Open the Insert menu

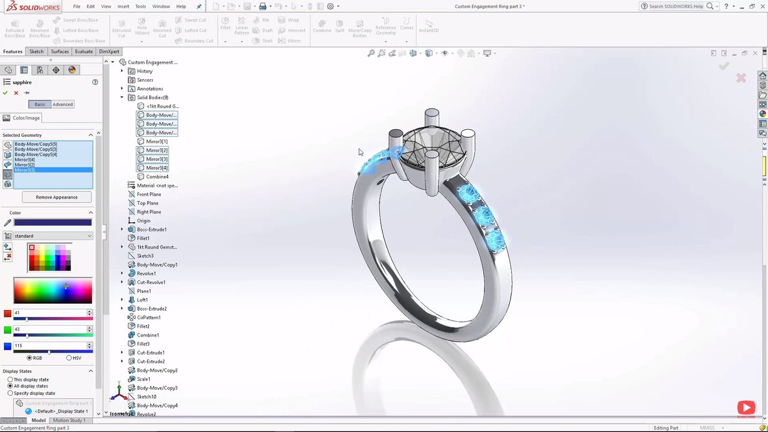click(123, 6)
